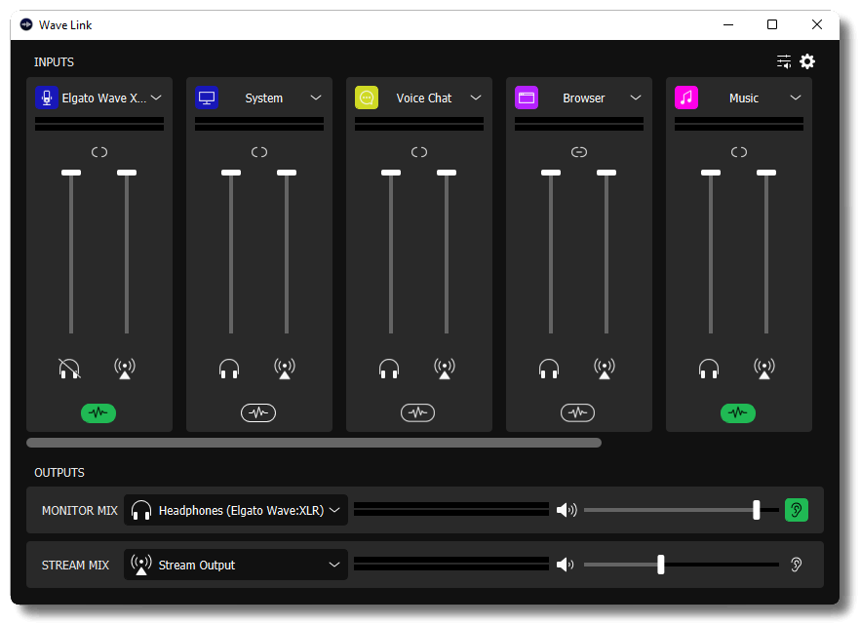Mute System channel in monitor headphones
Viewport: 860px width, 625px height.
(x=229, y=369)
